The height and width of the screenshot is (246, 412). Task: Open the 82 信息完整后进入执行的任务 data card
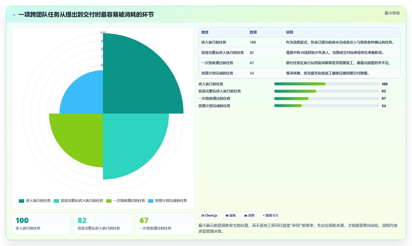coord(103,224)
